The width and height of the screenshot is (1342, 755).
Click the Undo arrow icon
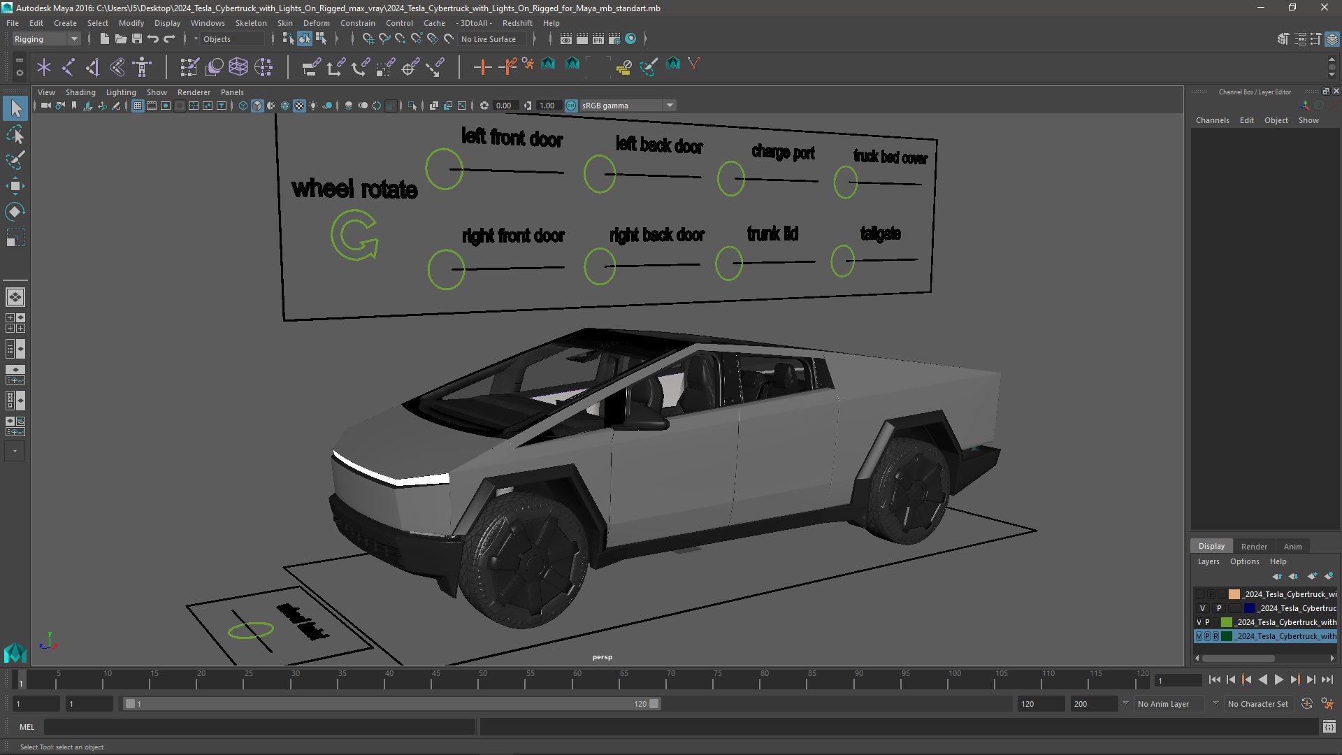click(x=153, y=39)
